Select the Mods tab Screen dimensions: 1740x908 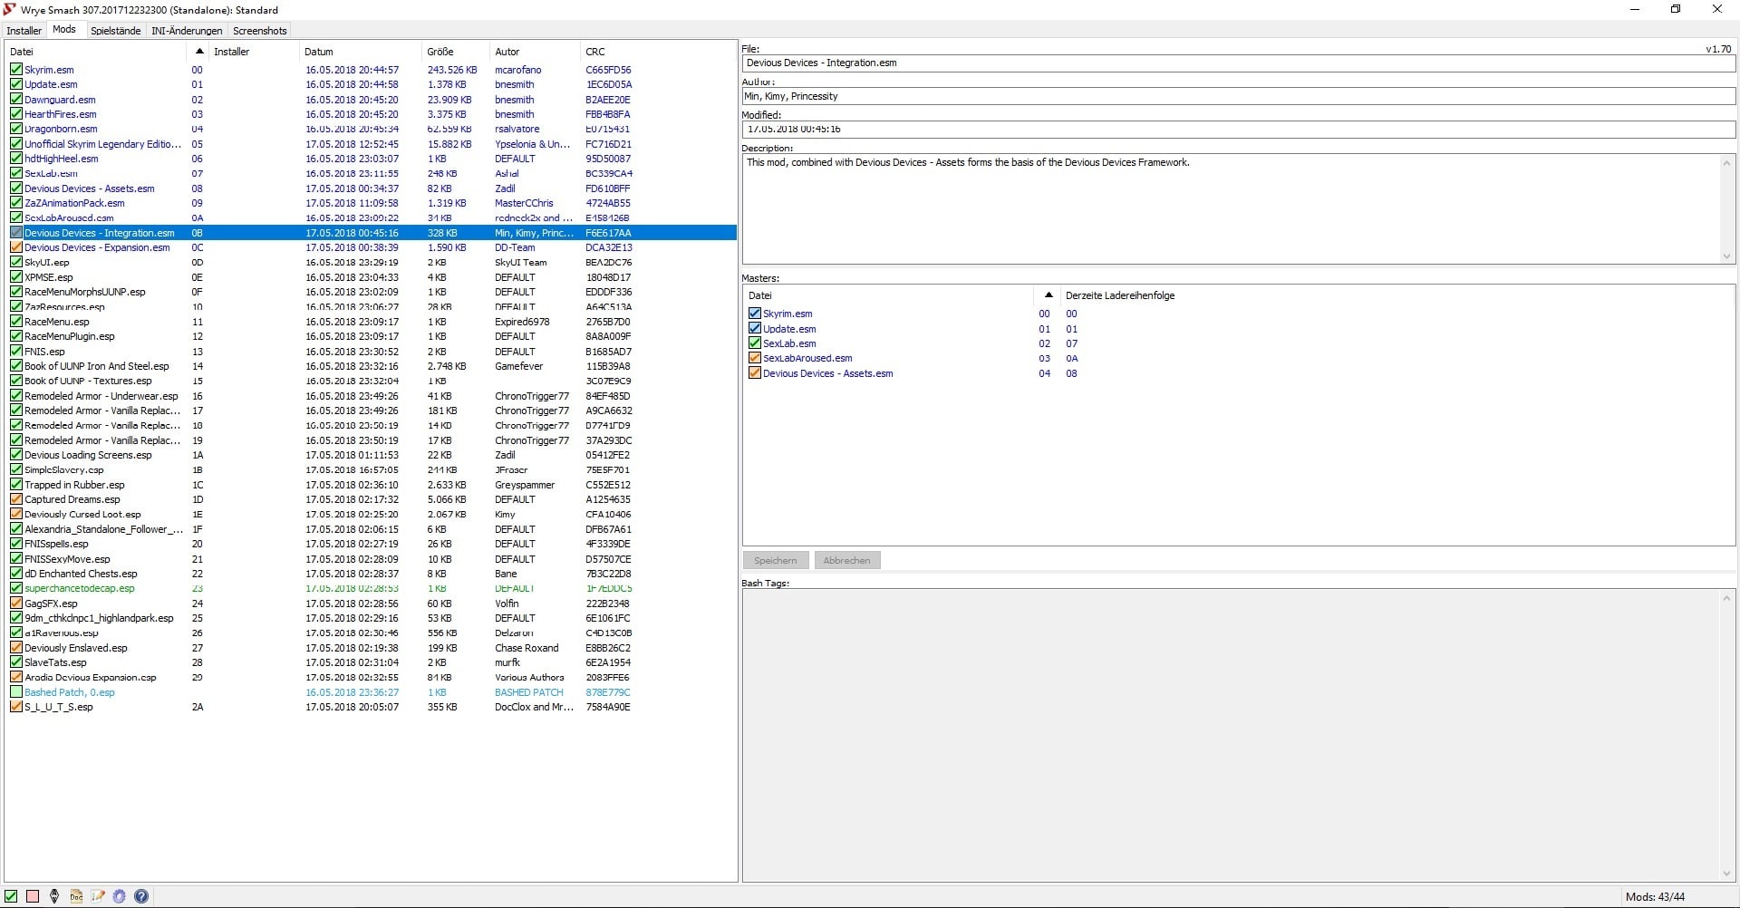[64, 30]
